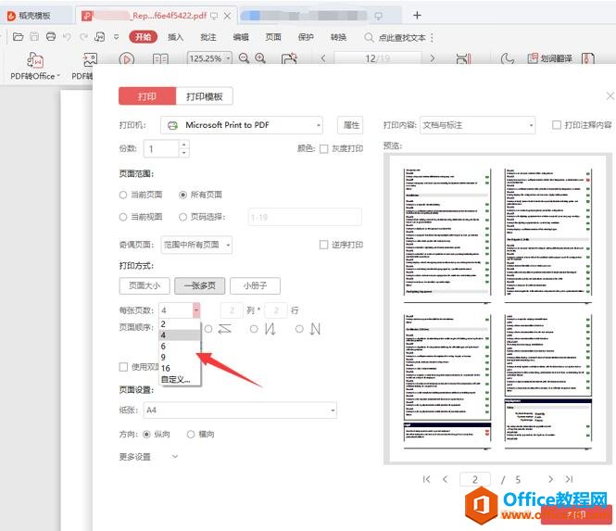Go to previous page in toolbar
Image resolution: width=616 pixels, height=531 pixels.
point(323,58)
